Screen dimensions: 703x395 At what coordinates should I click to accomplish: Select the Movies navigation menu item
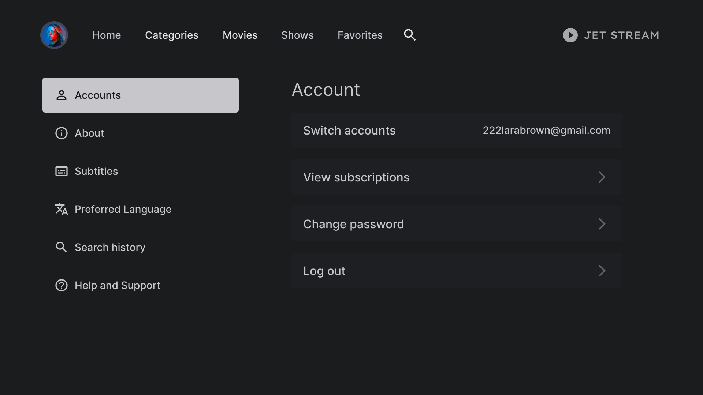[240, 35]
